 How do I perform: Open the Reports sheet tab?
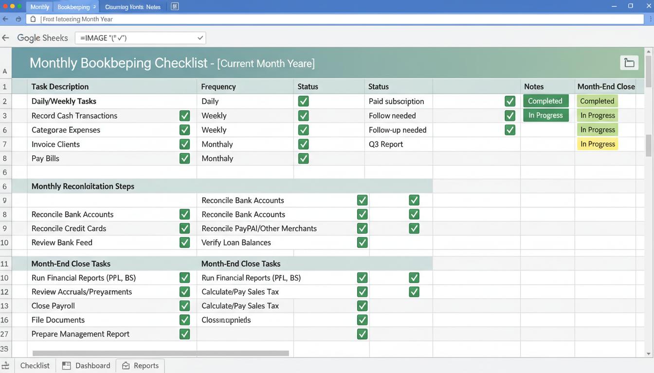pos(141,365)
